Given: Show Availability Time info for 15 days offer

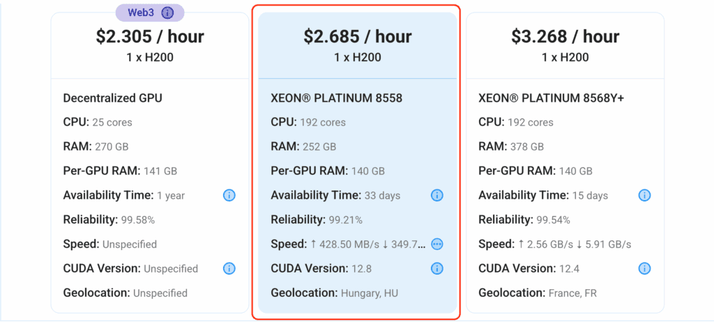Looking at the screenshot, I should tap(644, 196).
